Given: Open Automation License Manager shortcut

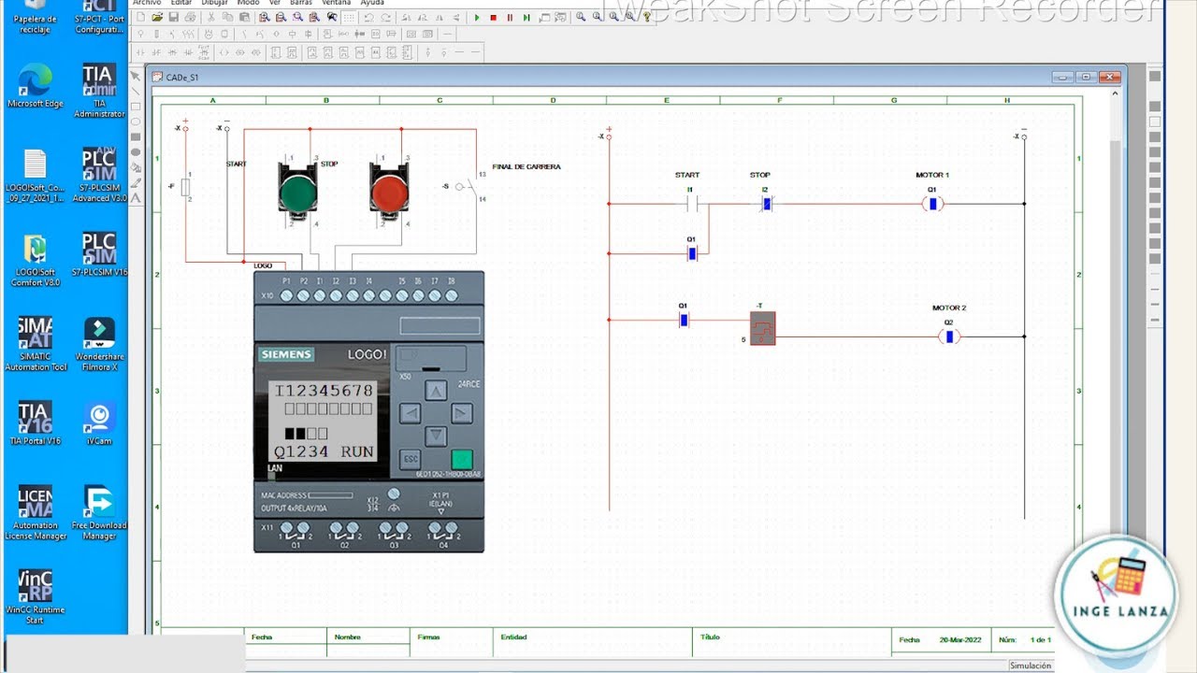Looking at the screenshot, I should [36, 513].
